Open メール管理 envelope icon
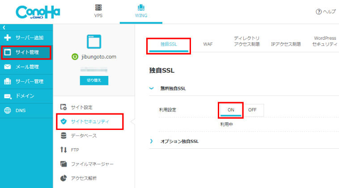 (7, 67)
